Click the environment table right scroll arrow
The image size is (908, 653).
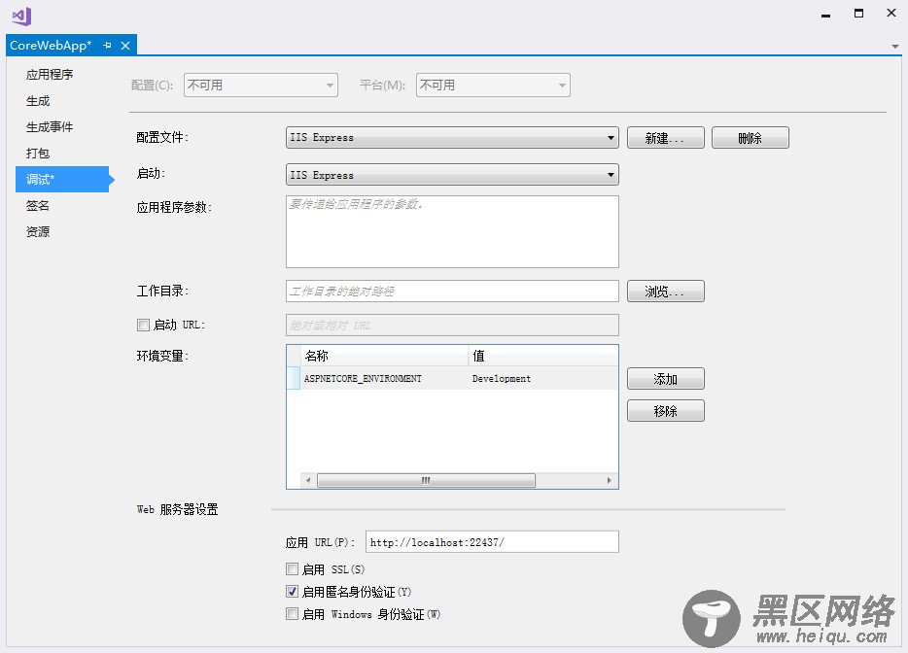pyautogui.click(x=610, y=480)
